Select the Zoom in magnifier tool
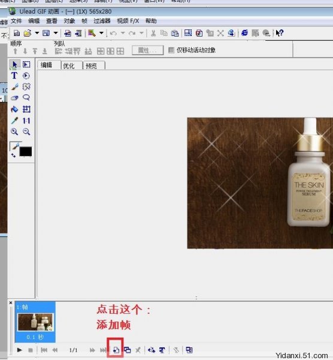 (x=14, y=131)
